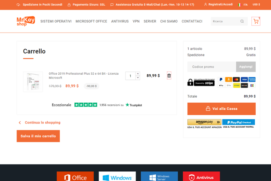This screenshot has height=181, width=271.
Task: Click the Office icon in the footer
Action: click(x=75, y=177)
